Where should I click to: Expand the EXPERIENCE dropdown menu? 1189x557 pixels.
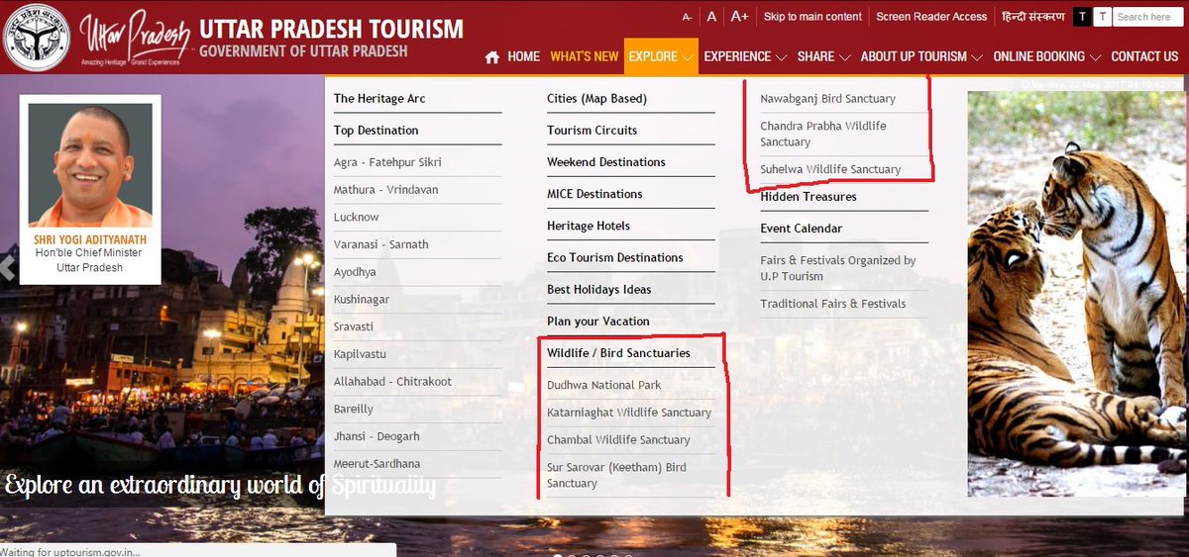click(x=745, y=56)
